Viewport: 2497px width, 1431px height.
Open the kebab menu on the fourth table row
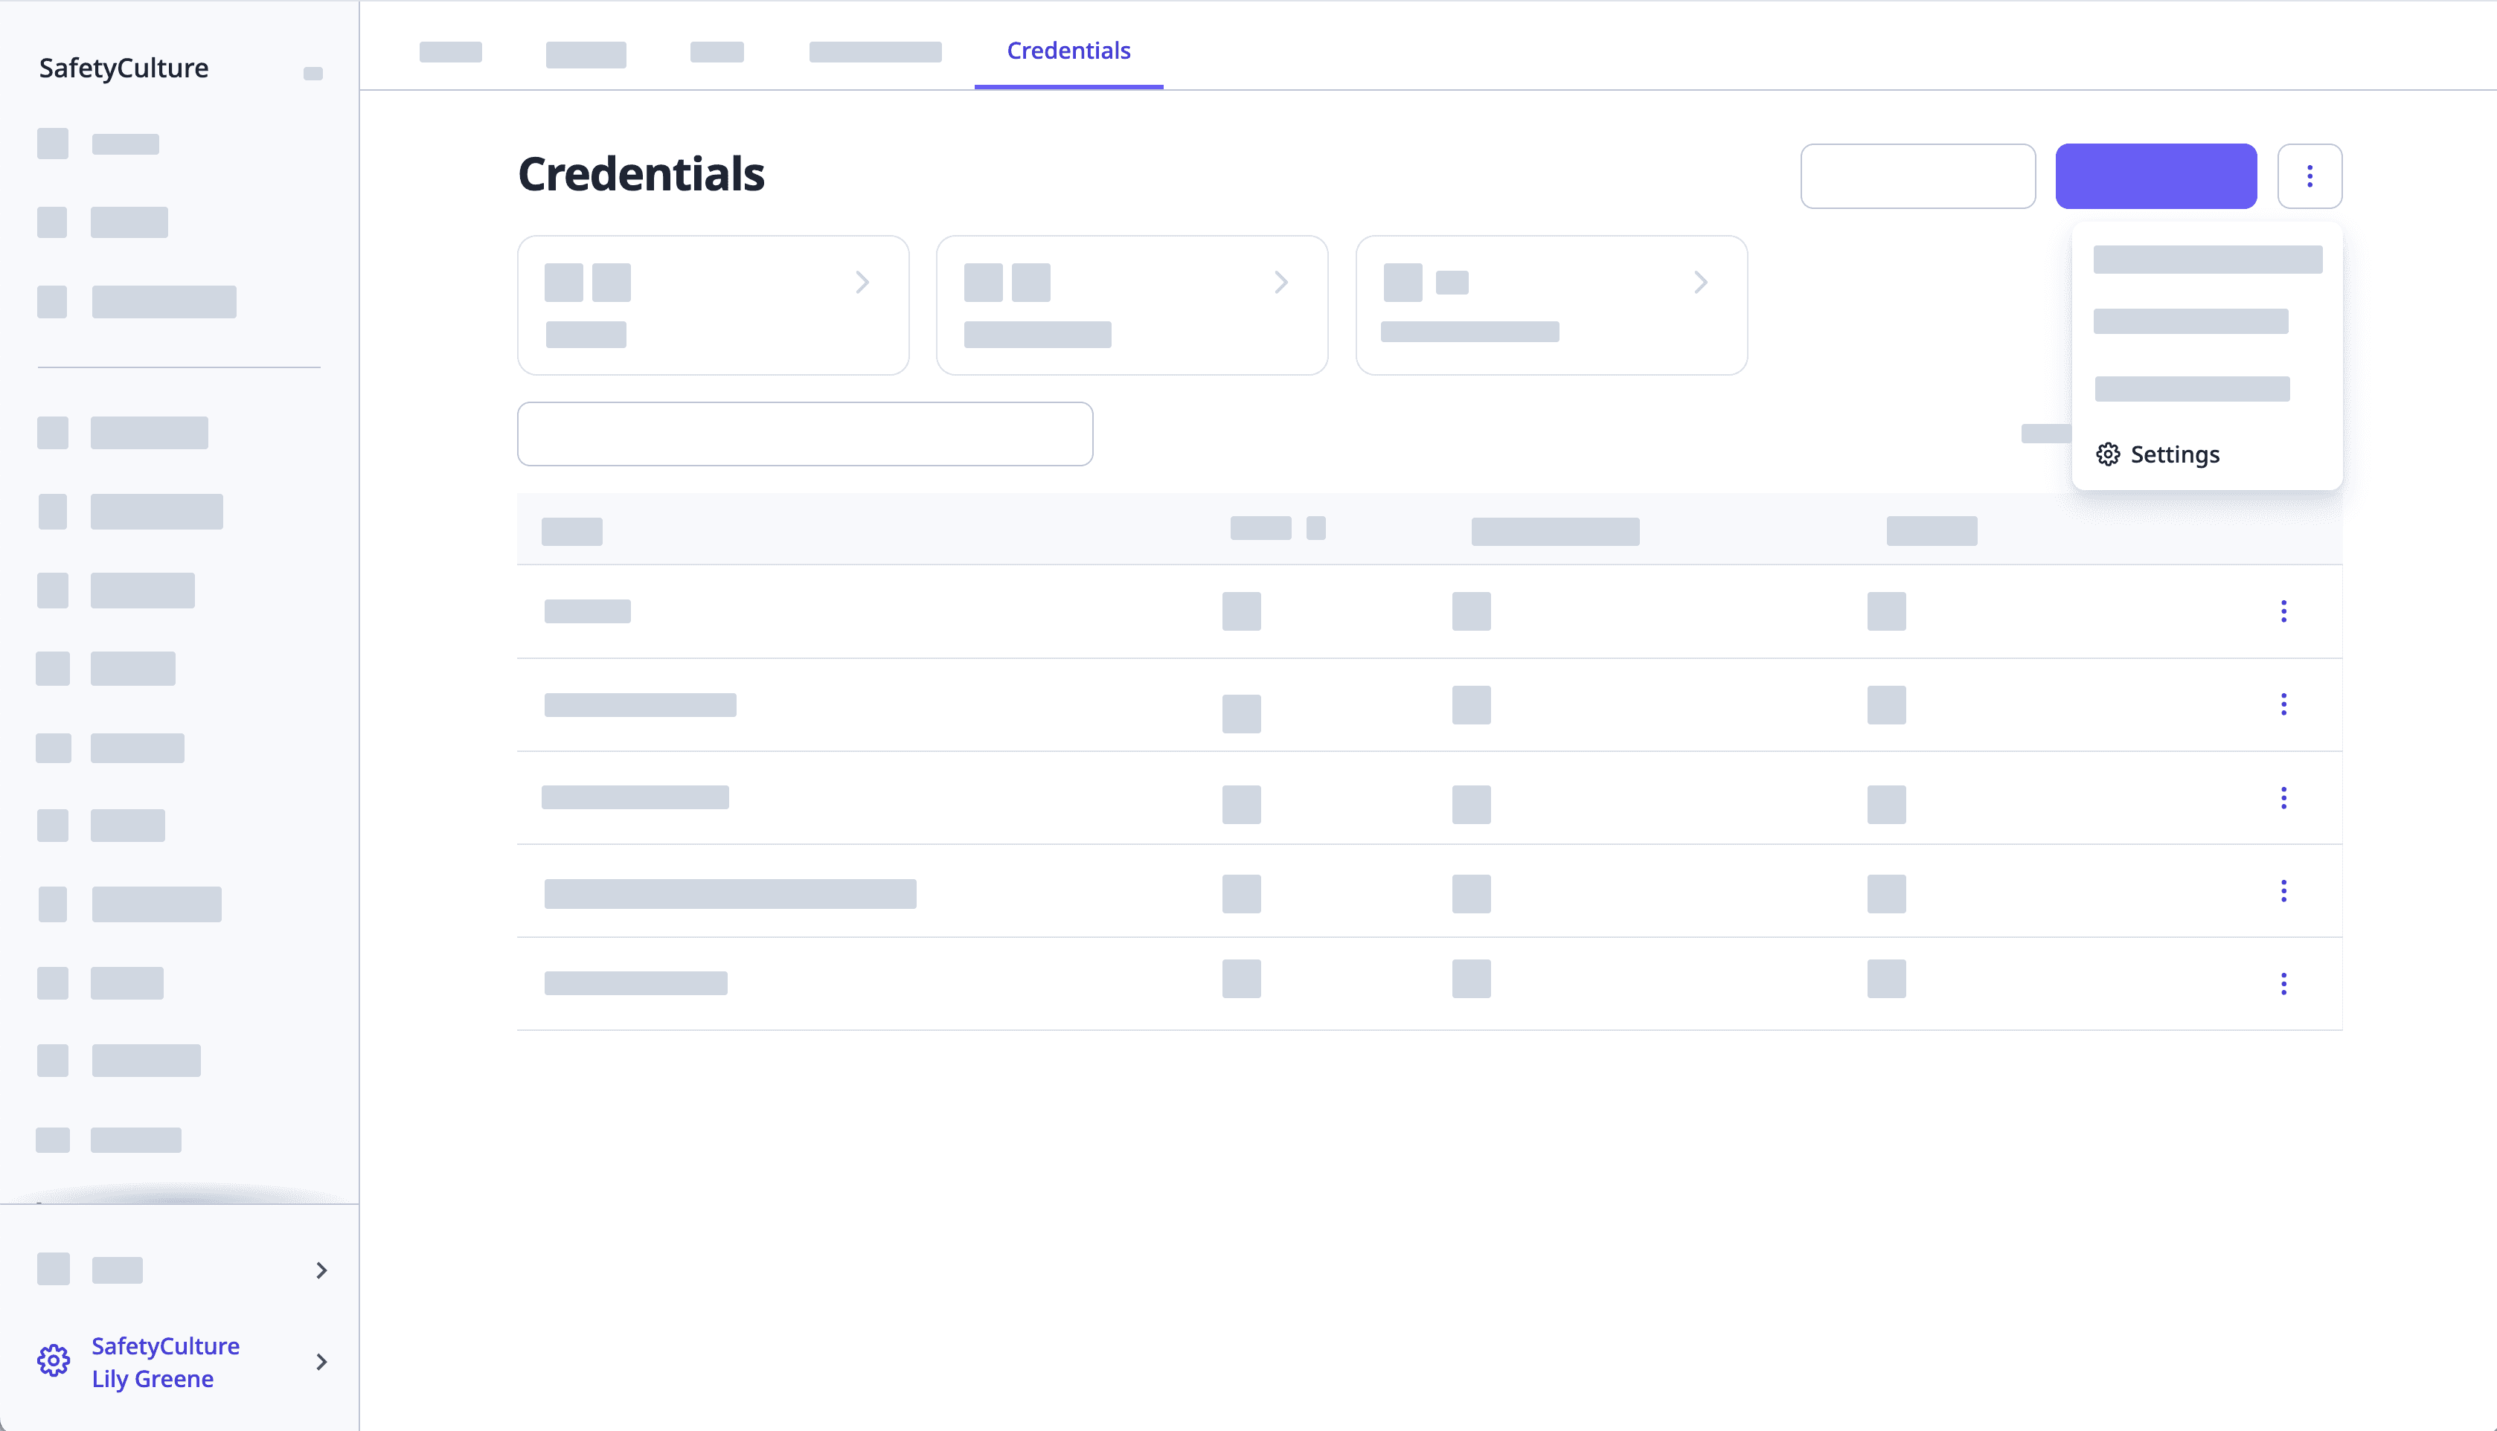[x=2283, y=890]
